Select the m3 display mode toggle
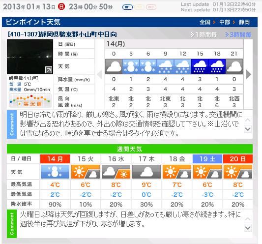Viewport: 262px width, 244px height. click(151, 7)
